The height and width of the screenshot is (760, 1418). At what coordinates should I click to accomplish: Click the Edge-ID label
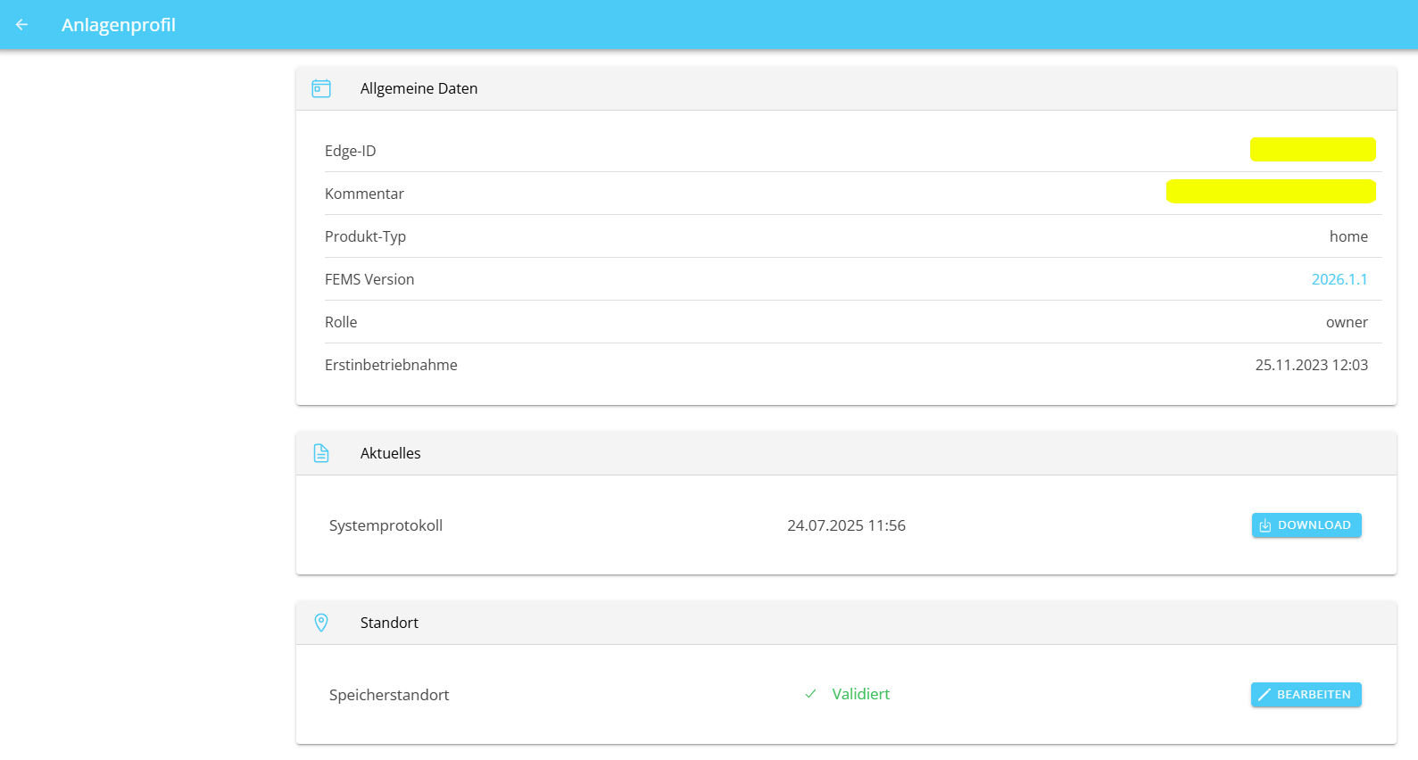pyautogui.click(x=351, y=151)
